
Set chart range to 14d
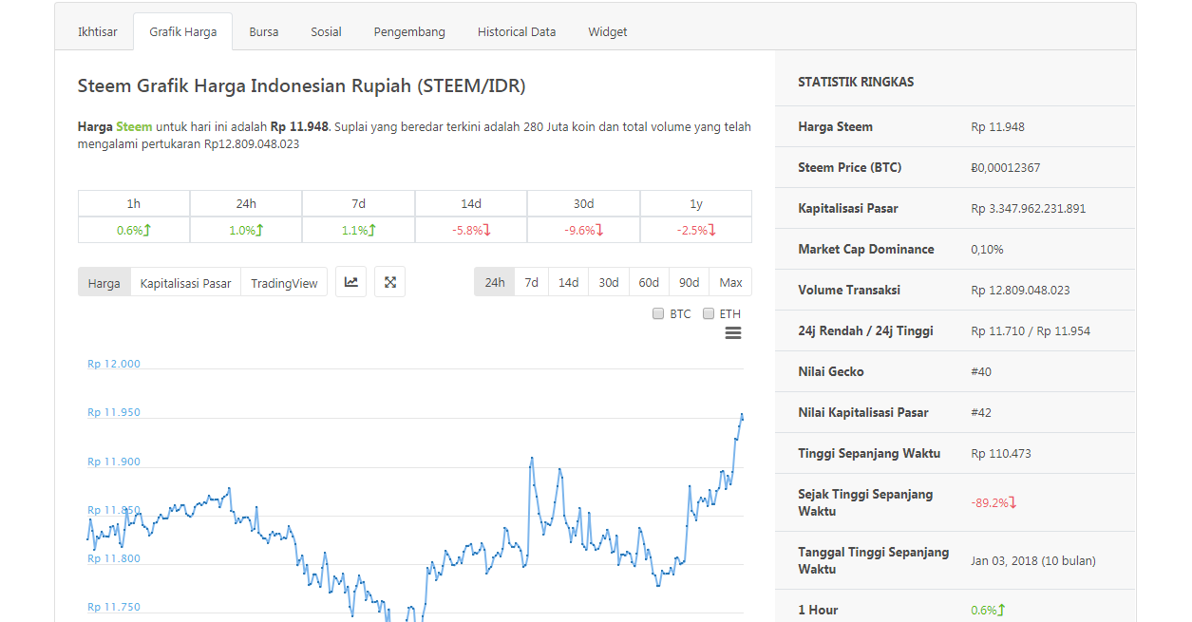click(569, 282)
